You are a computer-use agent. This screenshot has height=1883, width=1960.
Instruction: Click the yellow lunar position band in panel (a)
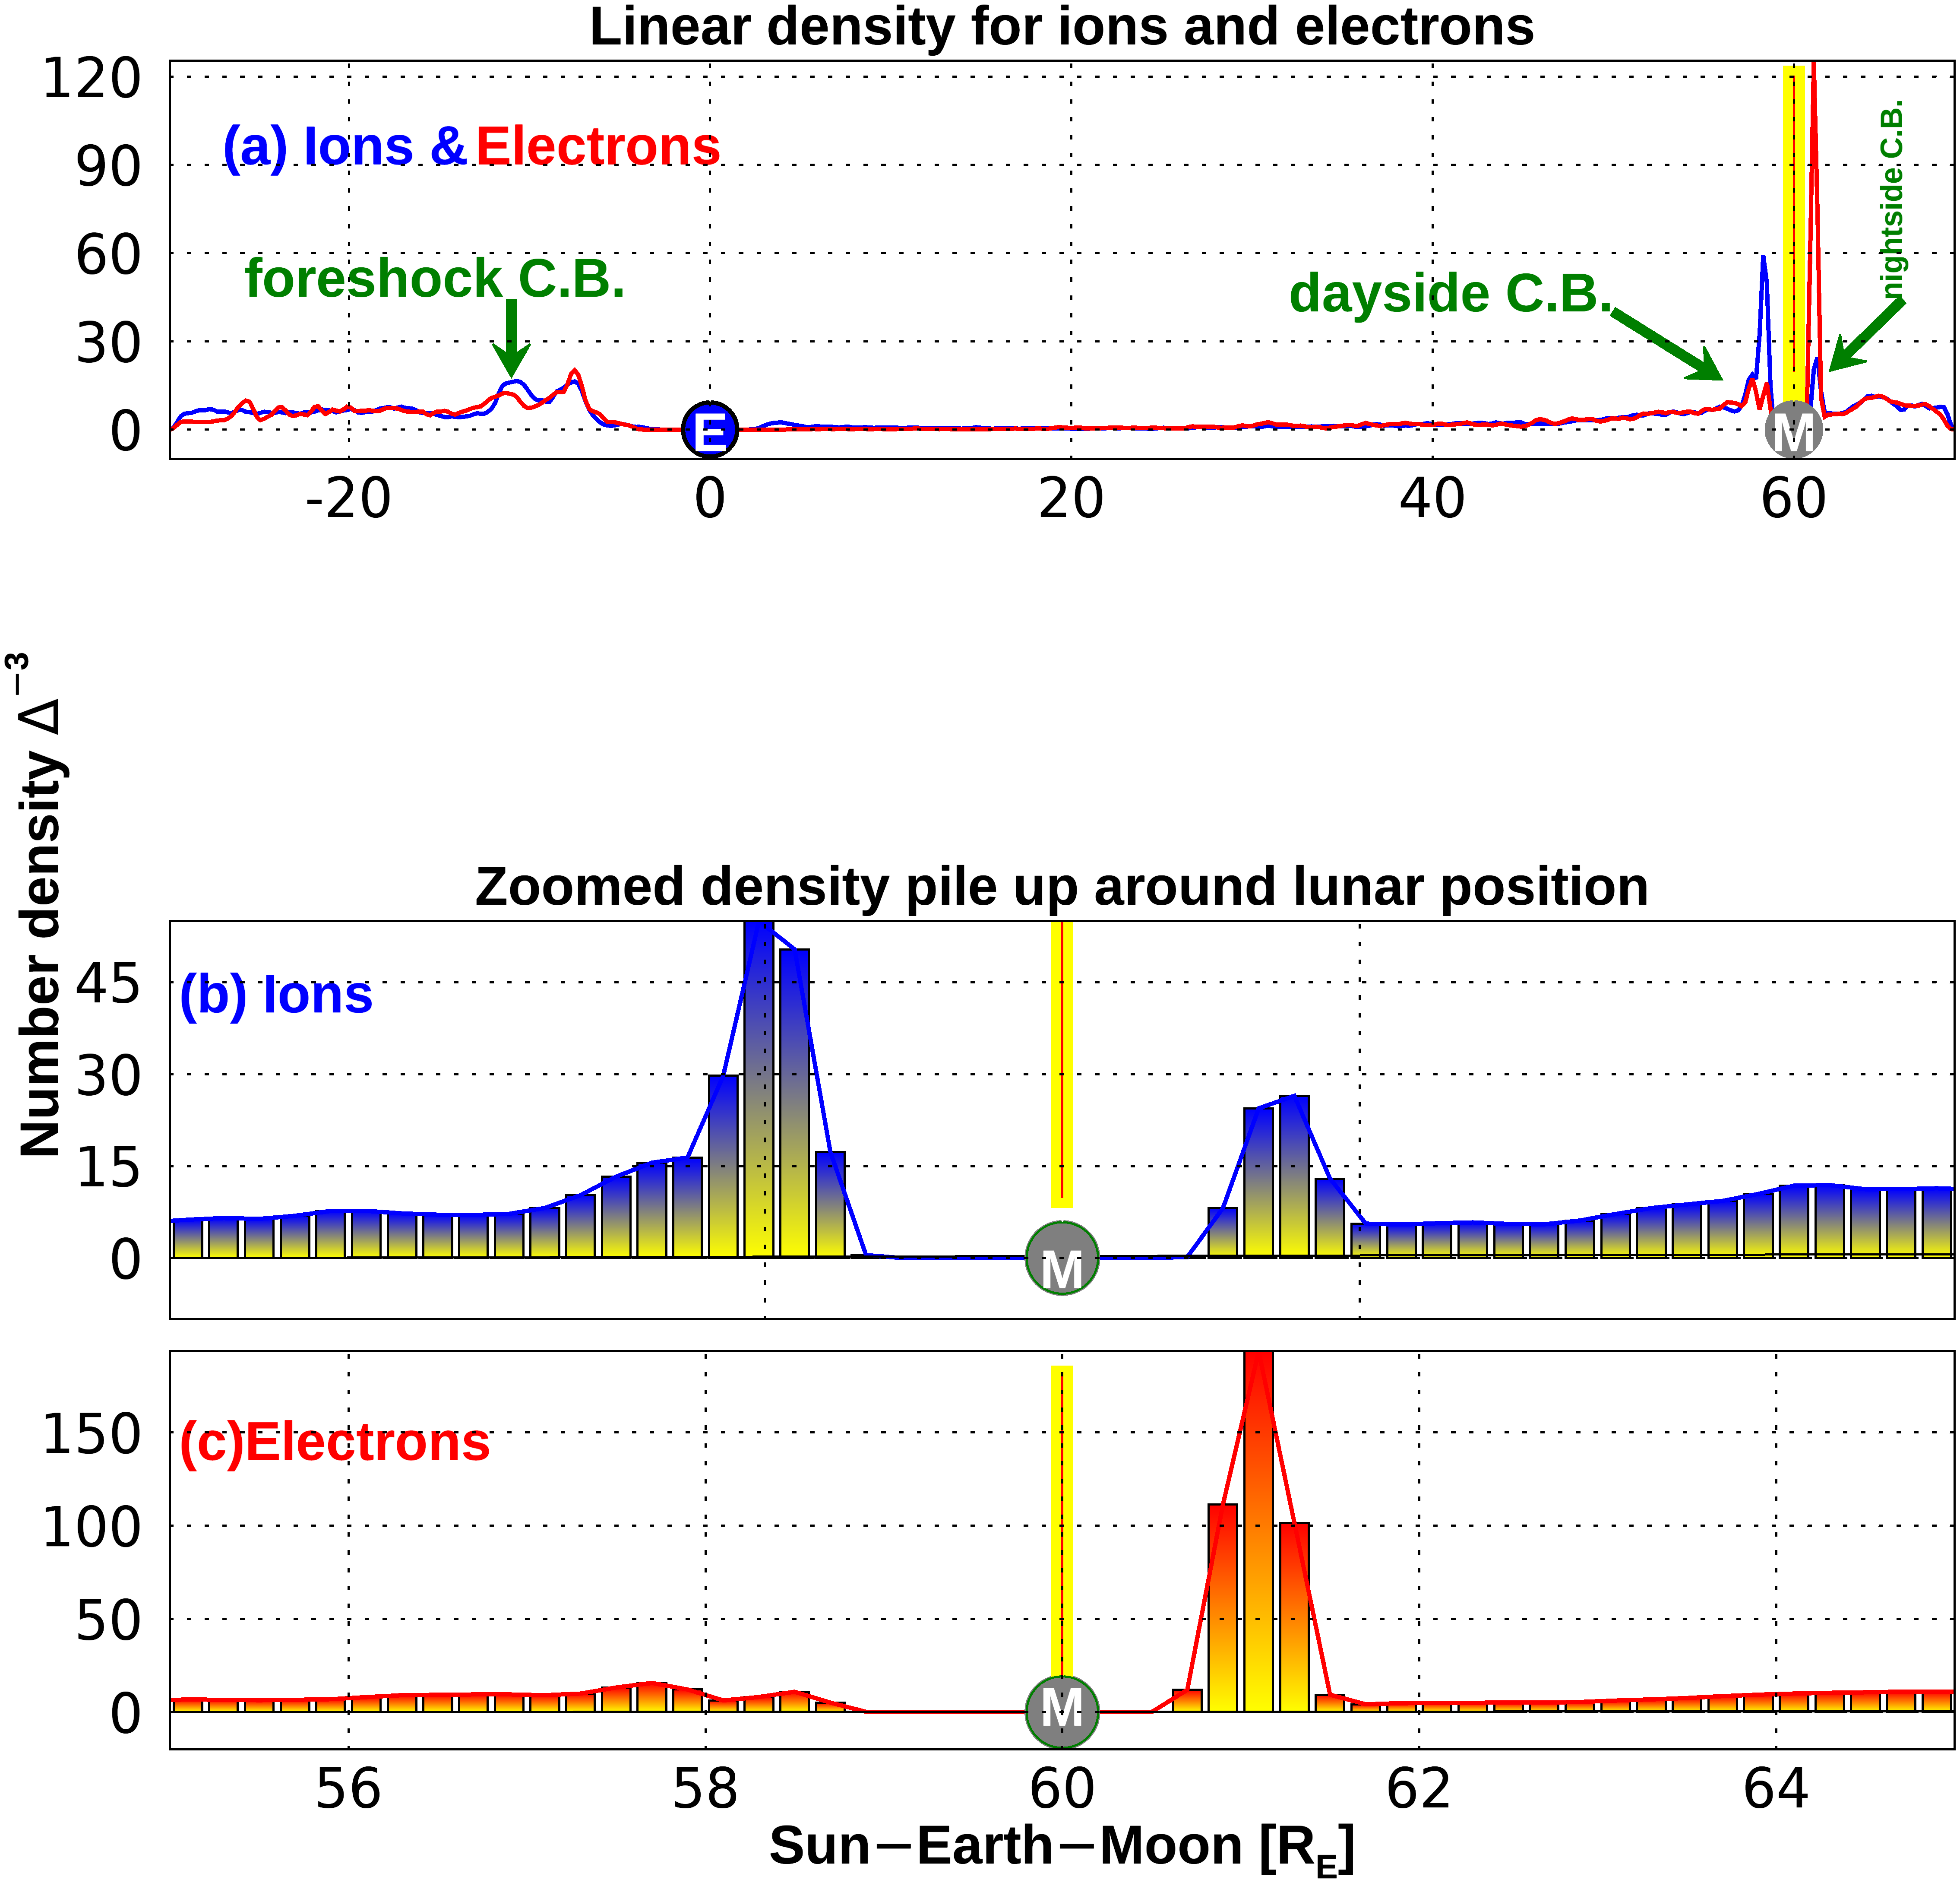tap(1794, 234)
